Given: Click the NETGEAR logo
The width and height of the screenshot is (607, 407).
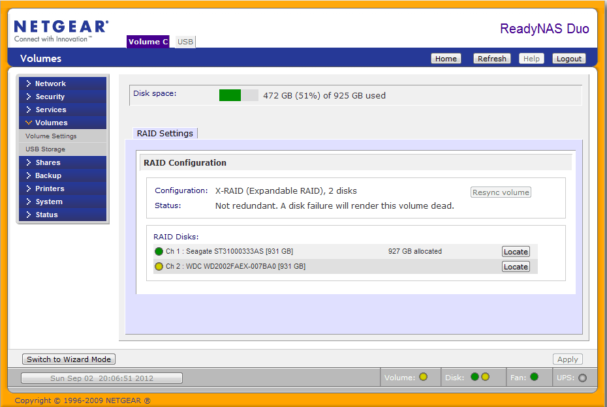Looking at the screenshot, I should tap(61, 31).
